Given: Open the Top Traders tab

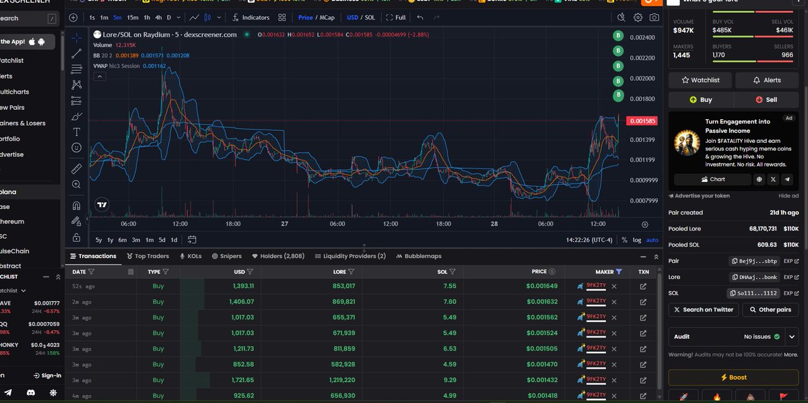Looking at the screenshot, I should [147, 256].
